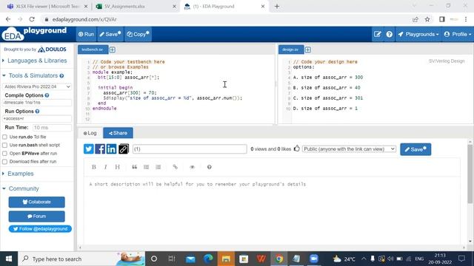Viewport: 474px width, 266px height.
Task: Like the playground with thumbs up icon
Action: point(296,149)
